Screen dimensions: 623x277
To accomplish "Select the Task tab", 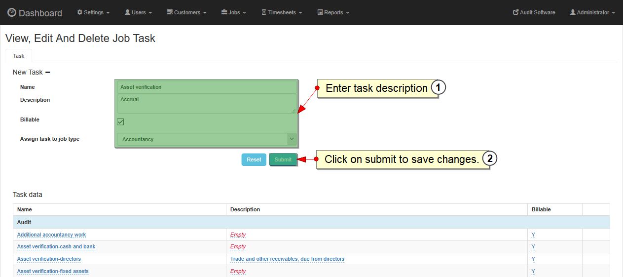I will point(18,56).
